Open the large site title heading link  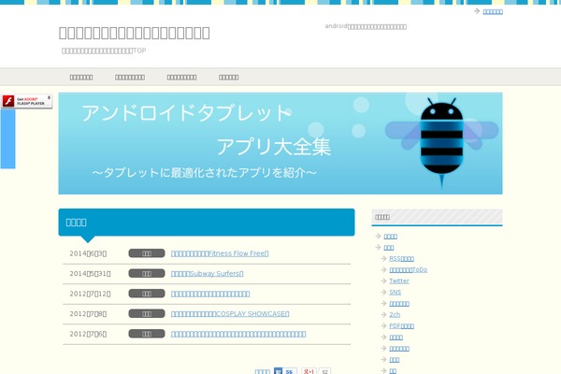134,33
